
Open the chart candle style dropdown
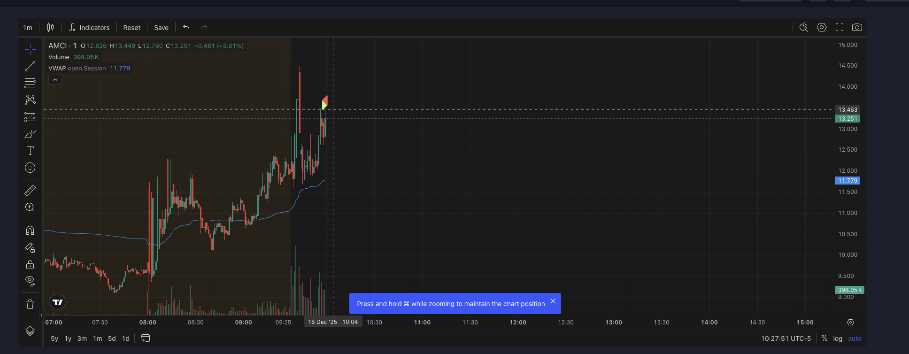[x=50, y=28]
